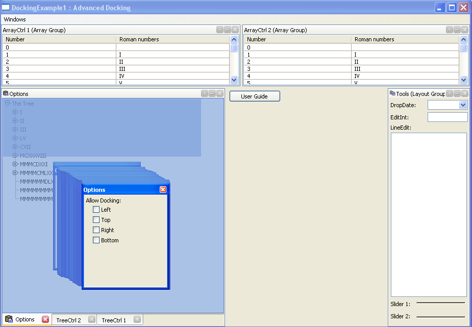
Task: Click the red close icon on Options tab
Action: point(45,319)
